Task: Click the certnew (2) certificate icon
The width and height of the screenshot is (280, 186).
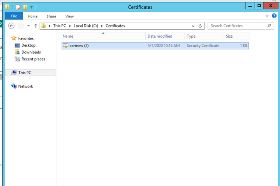Action: click(65, 46)
